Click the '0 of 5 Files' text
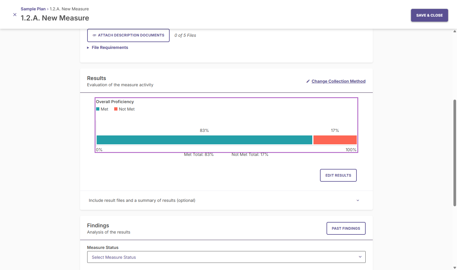Image resolution: width=457 pixels, height=270 pixels. (x=185, y=35)
